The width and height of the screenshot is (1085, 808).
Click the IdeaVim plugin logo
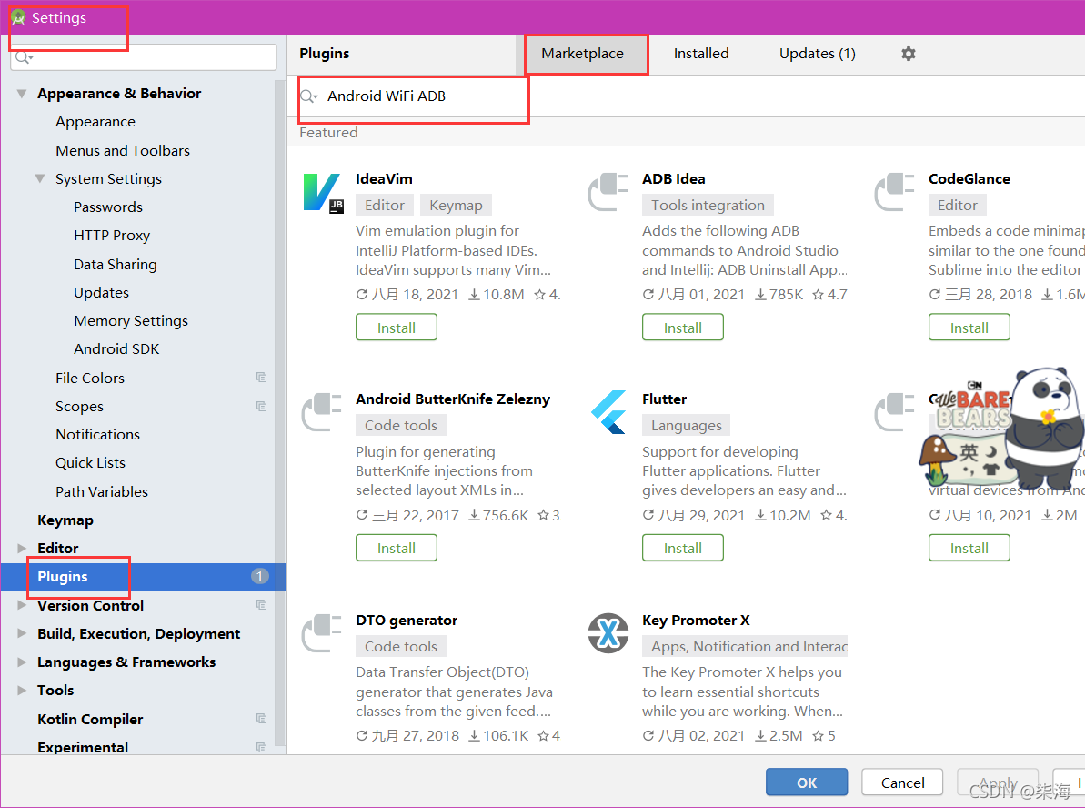pyautogui.click(x=323, y=193)
